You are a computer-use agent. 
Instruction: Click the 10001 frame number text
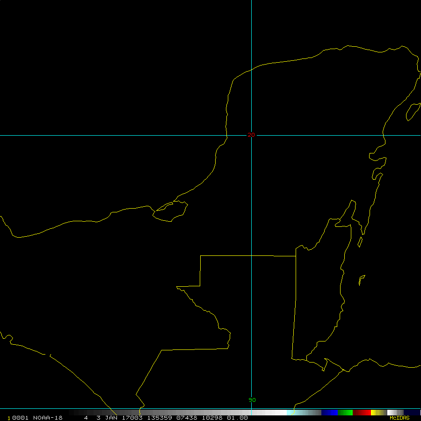point(18,418)
